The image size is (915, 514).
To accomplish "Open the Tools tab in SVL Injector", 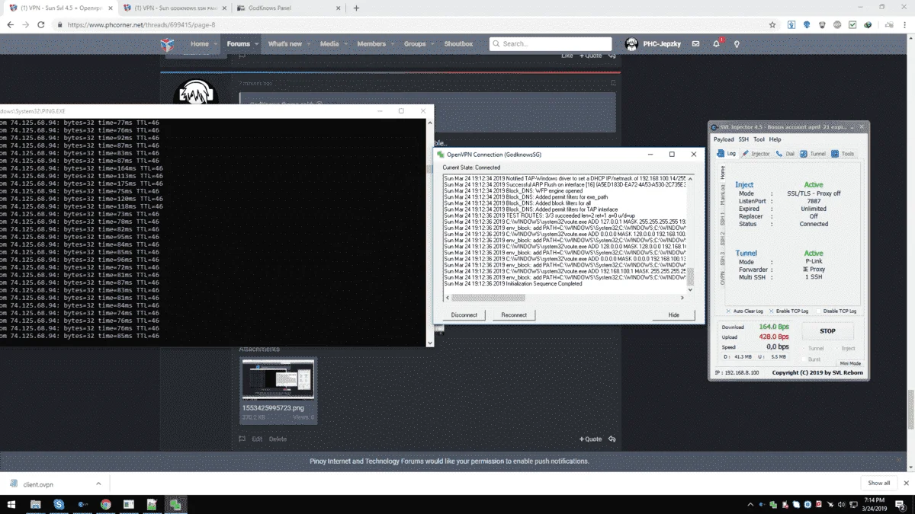I will click(x=843, y=154).
